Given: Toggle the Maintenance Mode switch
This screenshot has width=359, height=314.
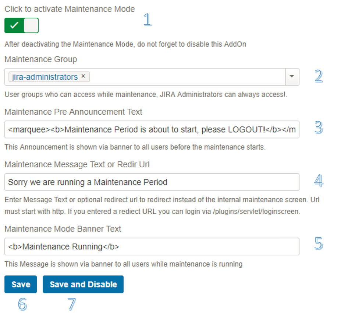Looking at the screenshot, I should [x=21, y=25].
